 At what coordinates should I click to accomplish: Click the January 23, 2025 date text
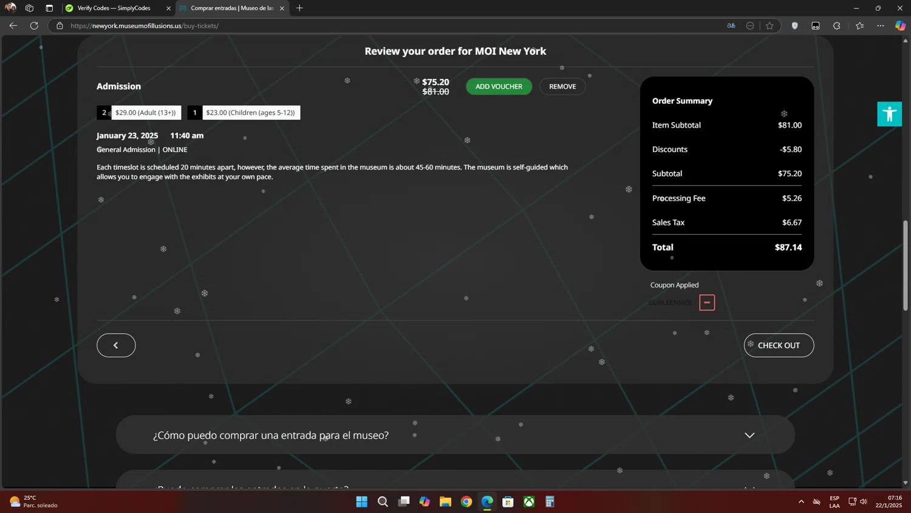pyautogui.click(x=127, y=136)
